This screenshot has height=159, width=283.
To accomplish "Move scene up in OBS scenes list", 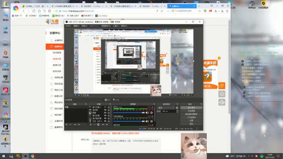I will [x=75, y=125].
